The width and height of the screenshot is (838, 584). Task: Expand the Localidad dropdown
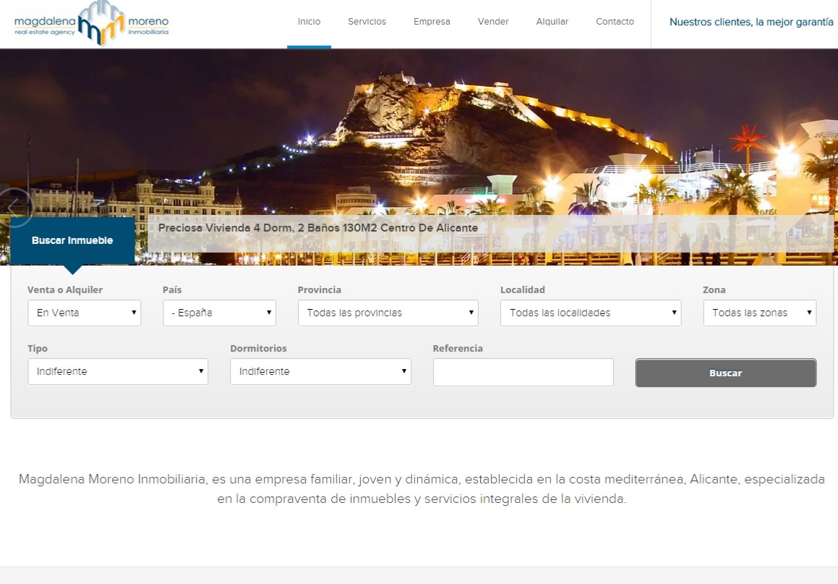pos(591,313)
